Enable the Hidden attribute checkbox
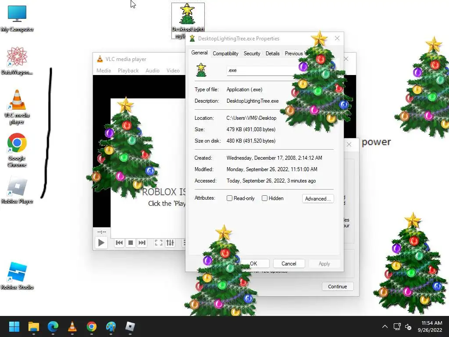449x337 pixels. pos(264,198)
